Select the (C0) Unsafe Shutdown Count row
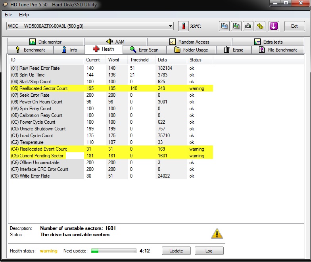Viewport: 311px width, 262px height. [x=112, y=129]
